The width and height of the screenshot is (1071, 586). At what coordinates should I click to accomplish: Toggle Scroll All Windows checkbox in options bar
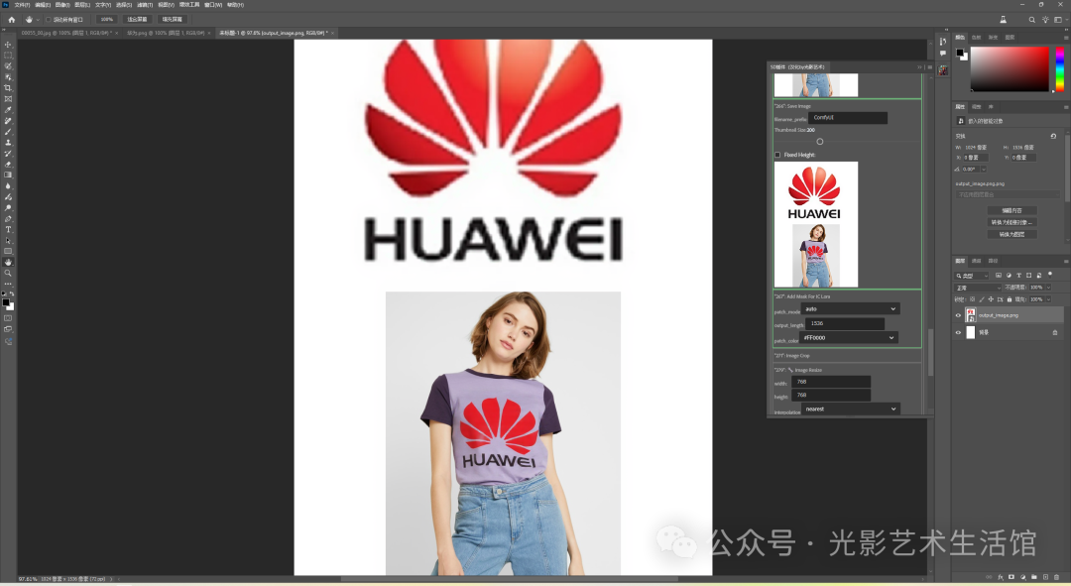(x=49, y=20)
